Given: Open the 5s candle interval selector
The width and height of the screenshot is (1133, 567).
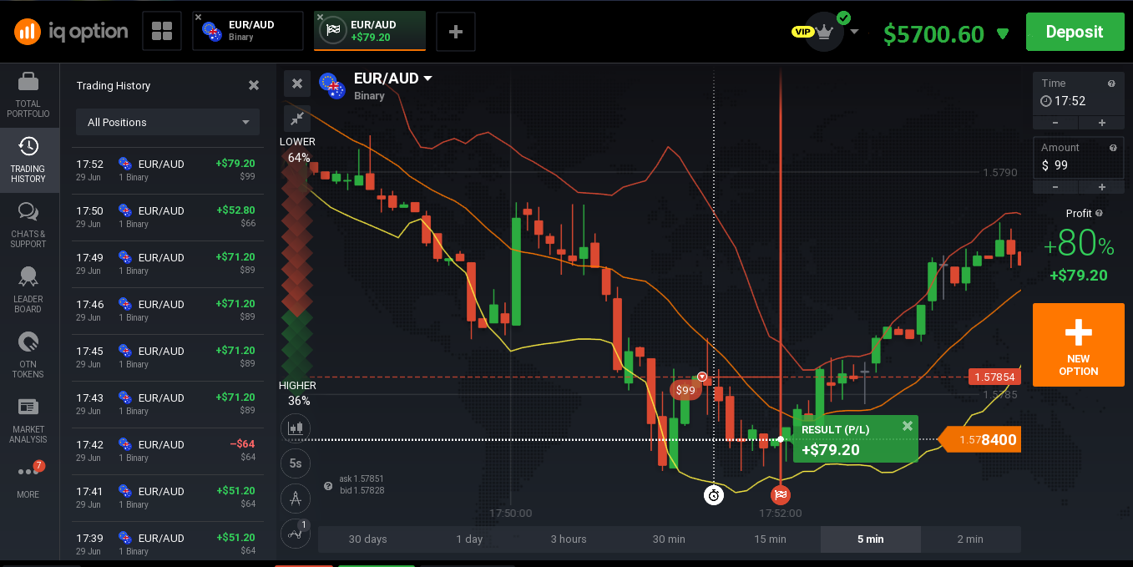Looking at the screenshot, I should (296, 463).
